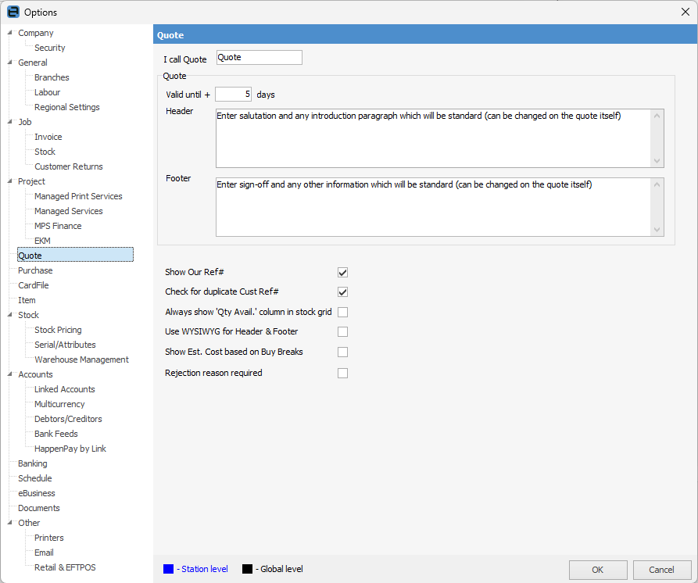The image size is (698, 583).
Task: Click inside the Footer text area
Action: pyautogui.click(x=434, y=207)
